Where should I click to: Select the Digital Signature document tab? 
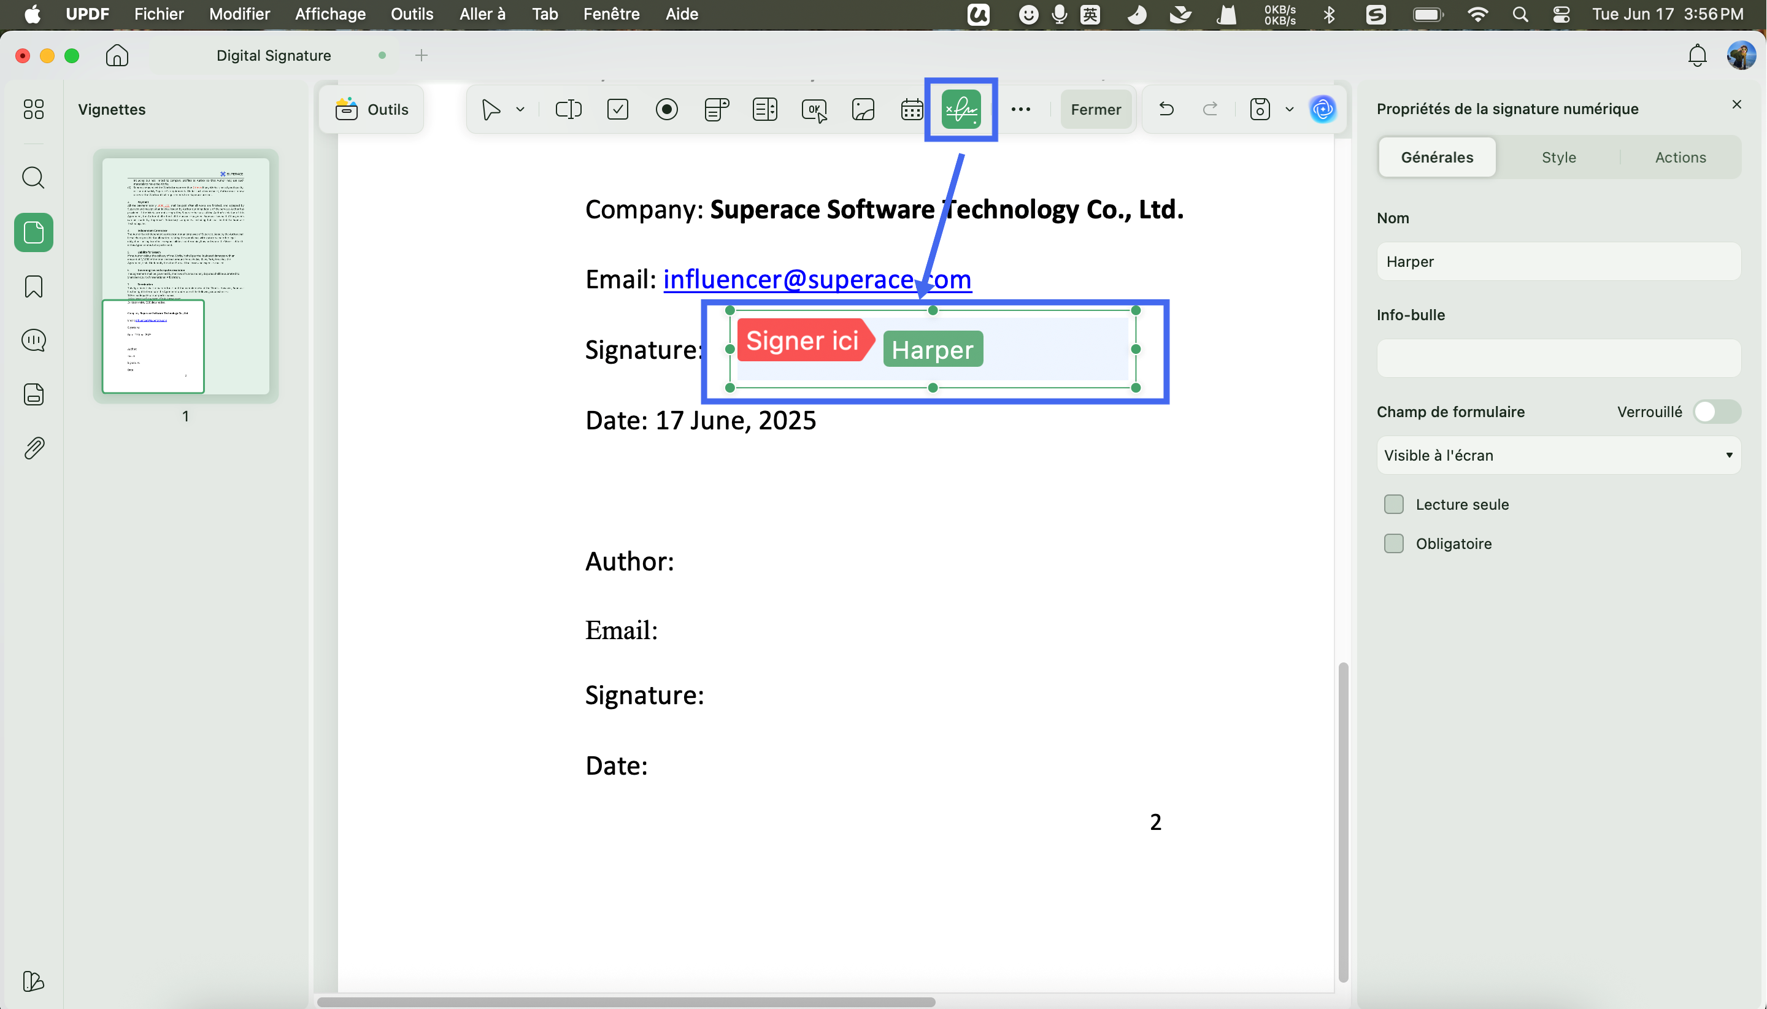pyautogui.click(x=273, y=55)
